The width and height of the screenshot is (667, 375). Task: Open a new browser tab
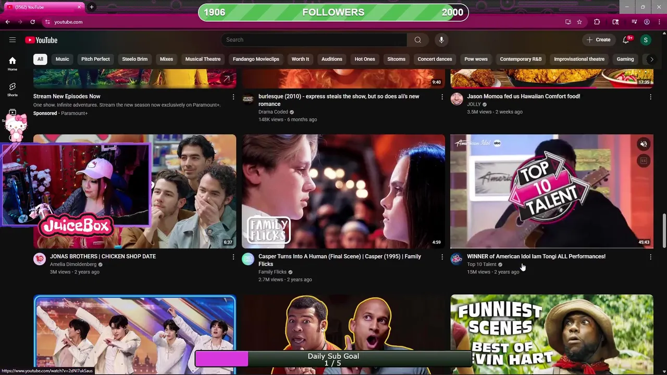[x=92, y=7]
